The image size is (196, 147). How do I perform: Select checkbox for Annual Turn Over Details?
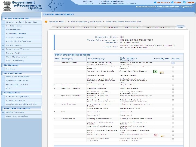pos(173,71)
